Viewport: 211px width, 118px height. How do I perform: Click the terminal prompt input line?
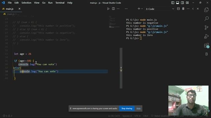[x=134, y=38]
